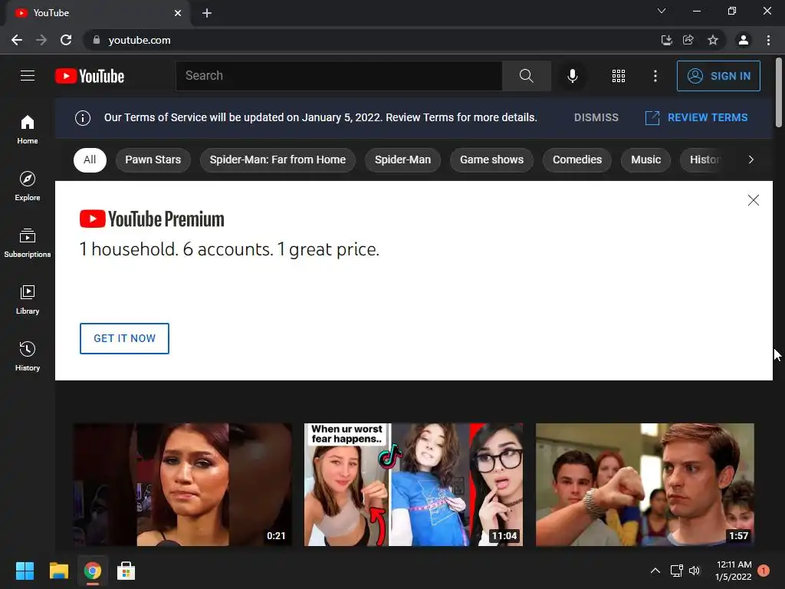The height and width of the screenshot is (589, 785).
Task: Select the All category chip
Action: tap(90, 160)
